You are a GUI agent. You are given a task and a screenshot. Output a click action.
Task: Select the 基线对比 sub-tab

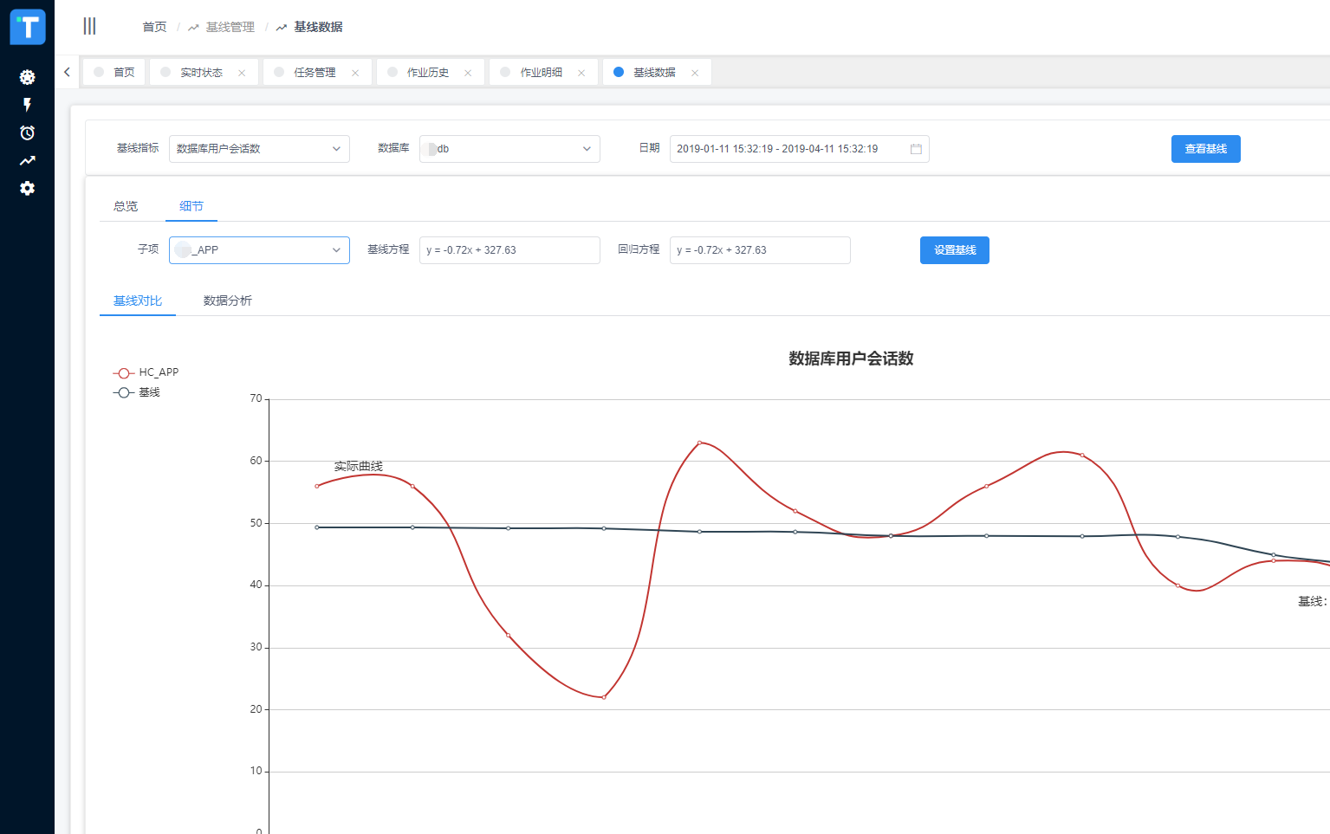138,301
